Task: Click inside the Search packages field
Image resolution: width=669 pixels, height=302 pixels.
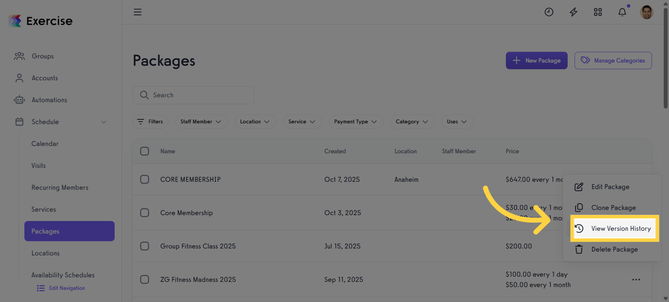Action: pos(193,95)
